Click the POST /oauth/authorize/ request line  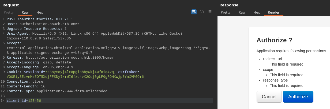(40, 19)
